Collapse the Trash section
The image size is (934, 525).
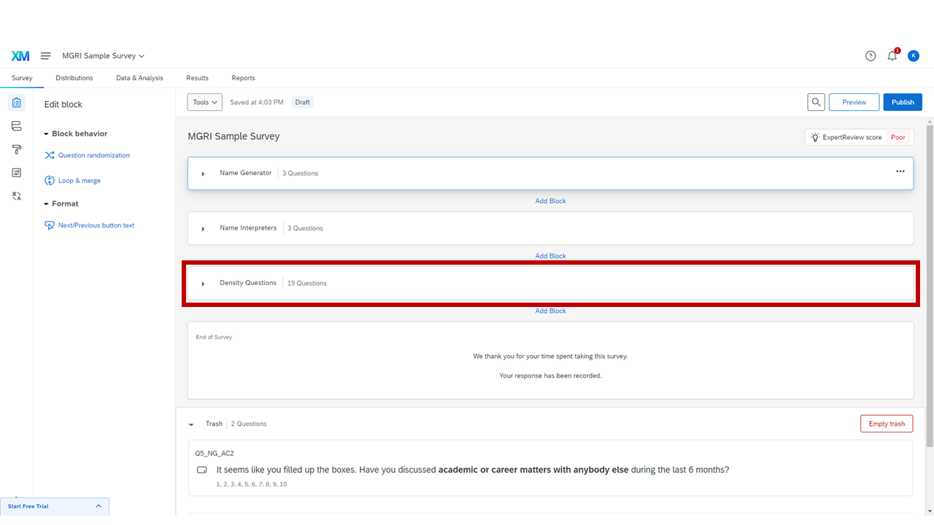click(191, 424)
